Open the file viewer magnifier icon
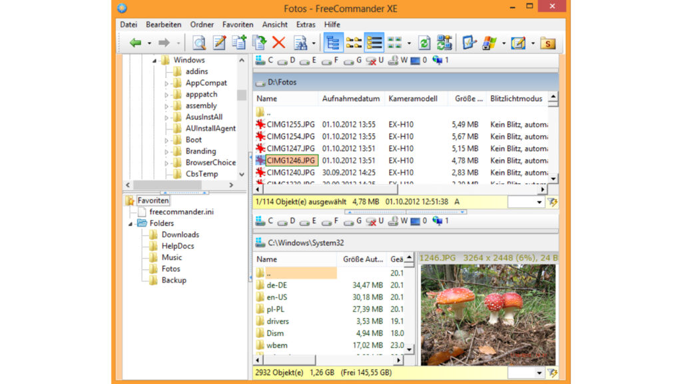This screenshot has height=384, width=682. [x=199, y=43]
